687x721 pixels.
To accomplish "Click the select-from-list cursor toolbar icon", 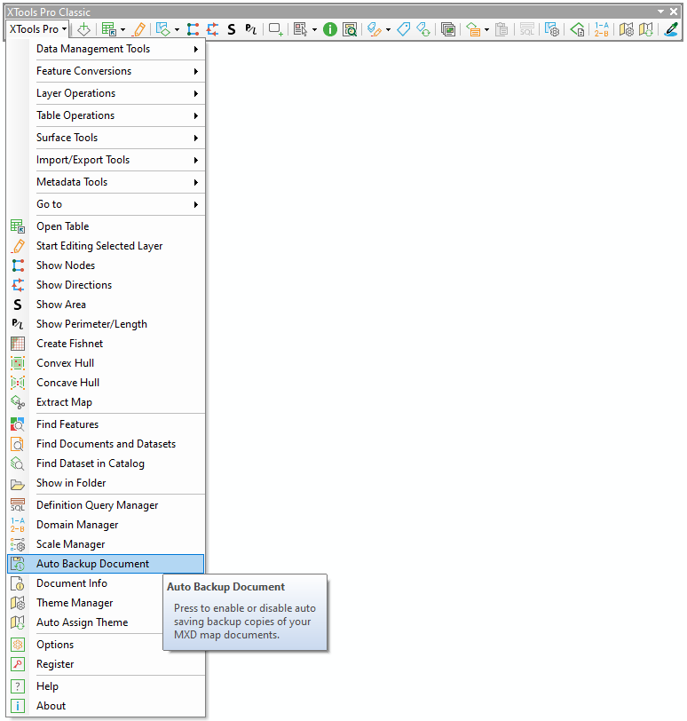I will pos(301,29).
